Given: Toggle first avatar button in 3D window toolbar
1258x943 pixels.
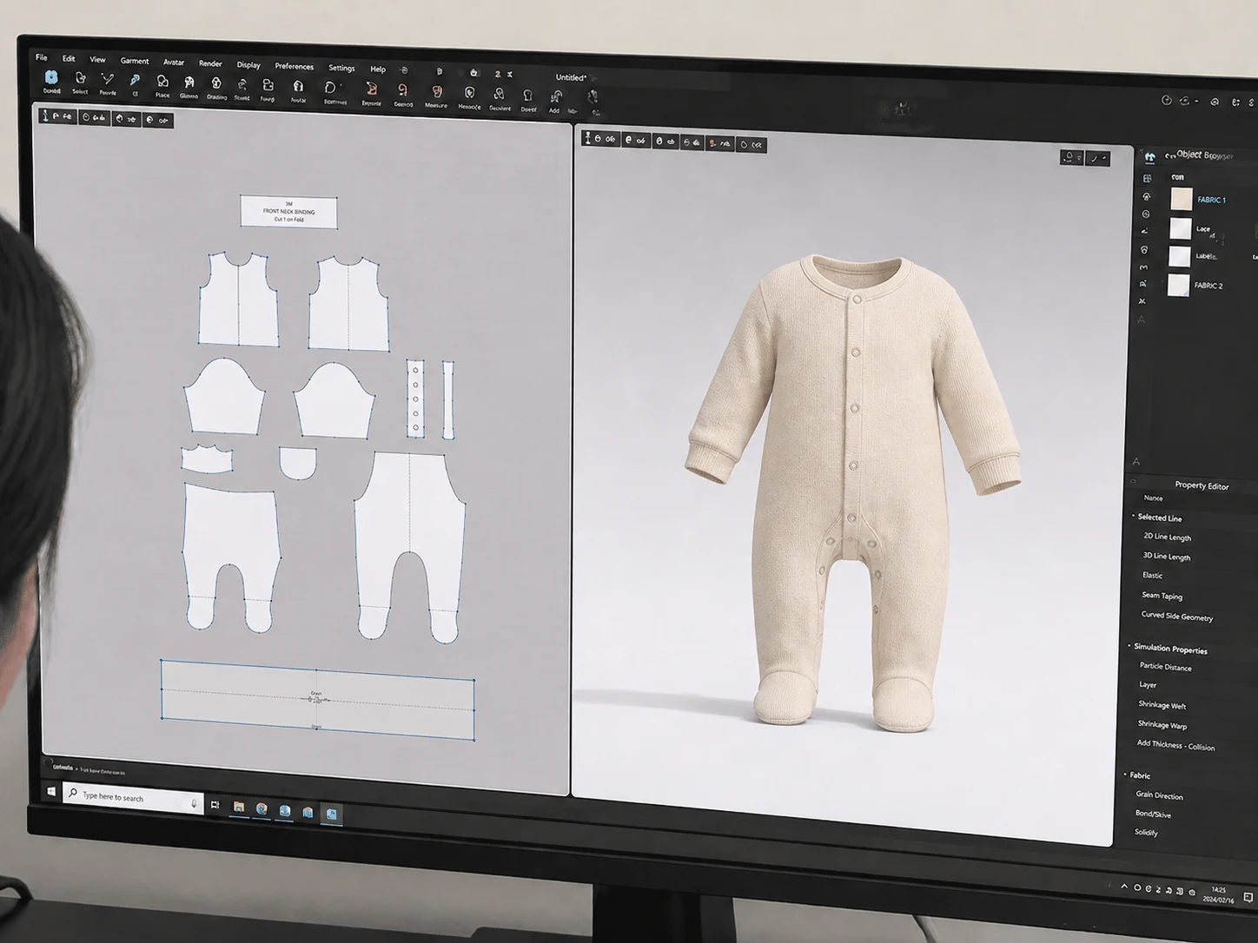Looking at the screenshot, I should pyautogui.click(x=599, y=139).
